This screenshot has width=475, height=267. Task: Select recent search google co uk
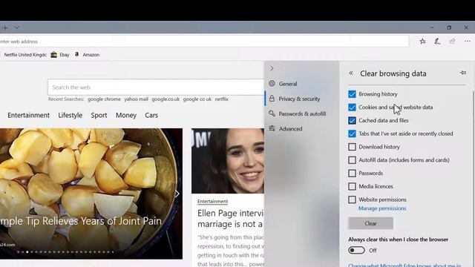pos(197,99)
